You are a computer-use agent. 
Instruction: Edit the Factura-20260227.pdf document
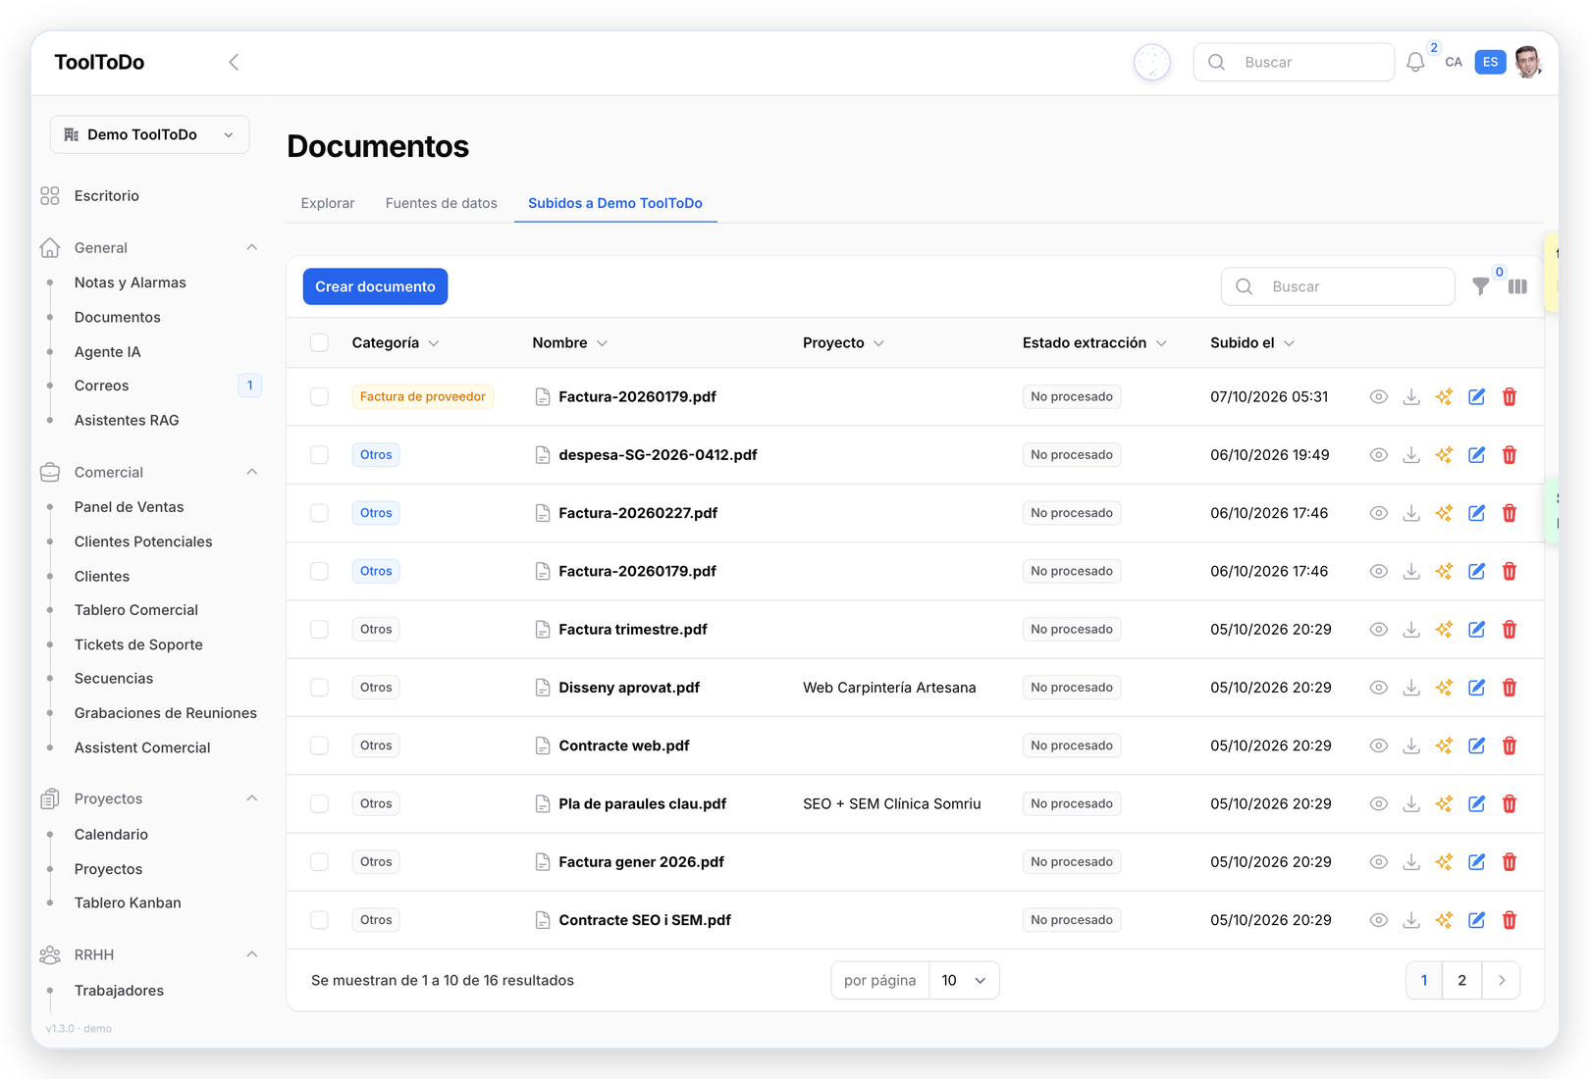click(x=1476, y=513)
